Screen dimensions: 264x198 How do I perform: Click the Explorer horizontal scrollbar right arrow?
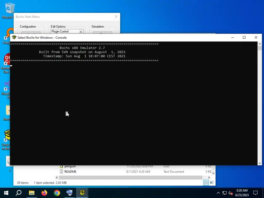pyautogui.click(x=209, y=177)
